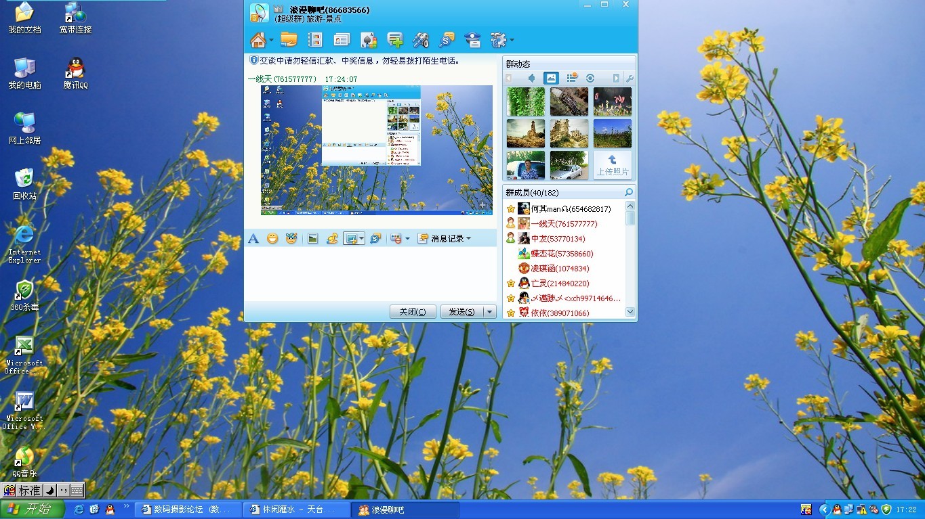This screenshot has height=519, width=925.
Task: Search group members with magnifier icon
Action: click(x=628, y=193)
